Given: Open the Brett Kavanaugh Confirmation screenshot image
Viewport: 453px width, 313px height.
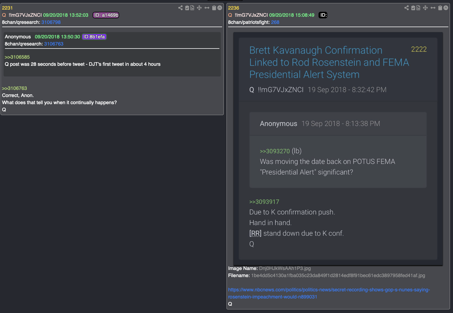Looking at the screenshot, I should pos(338,149).
